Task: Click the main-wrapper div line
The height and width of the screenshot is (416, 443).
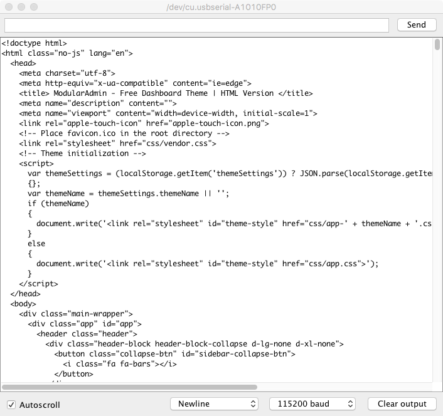Action: pyautogui.click(x=75, y=314)
